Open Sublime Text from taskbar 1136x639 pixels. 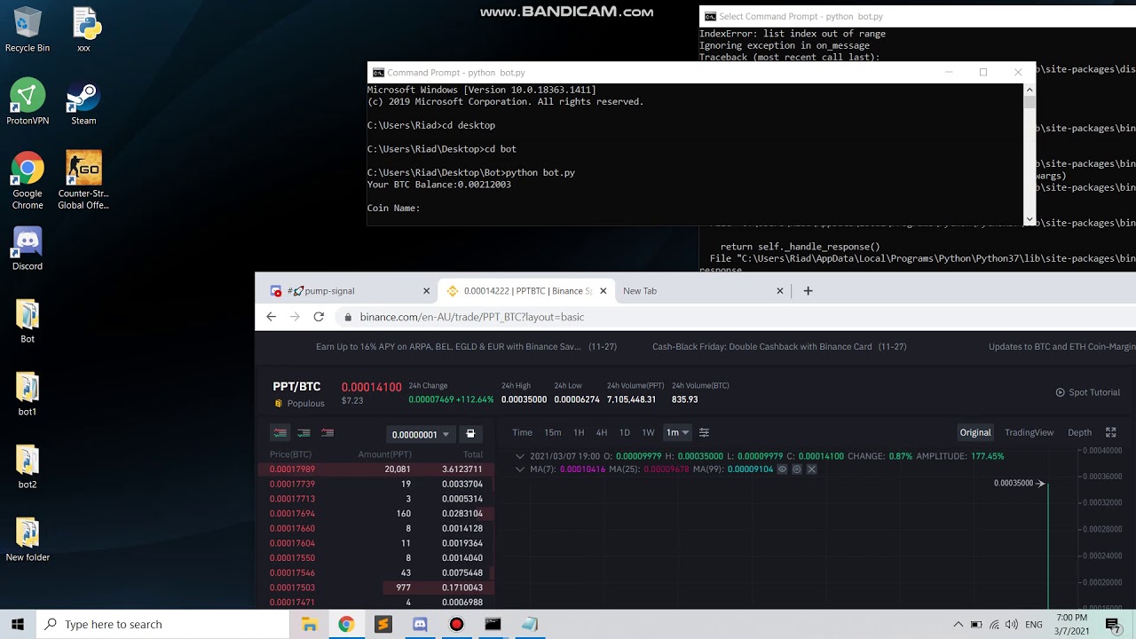pos(383,624)
